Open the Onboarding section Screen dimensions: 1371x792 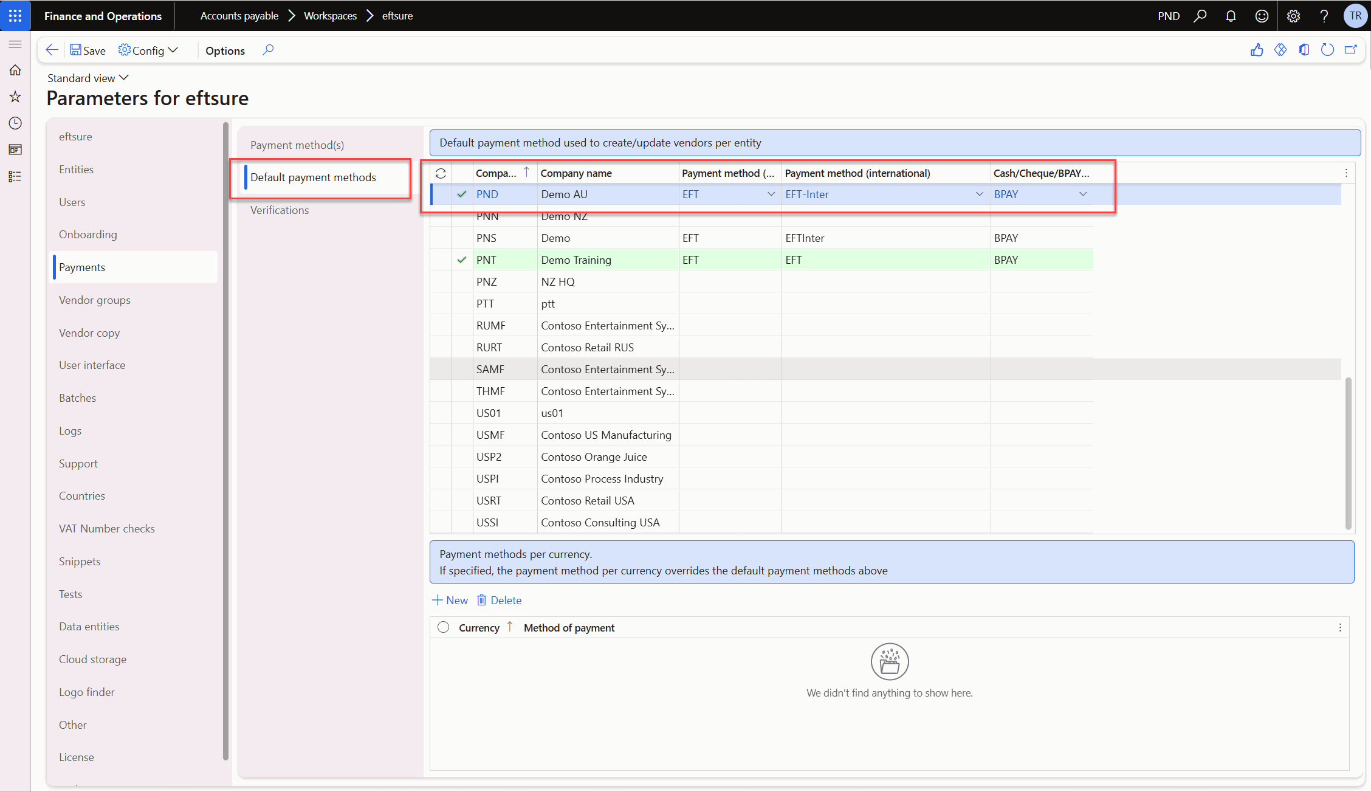point(88,235)
